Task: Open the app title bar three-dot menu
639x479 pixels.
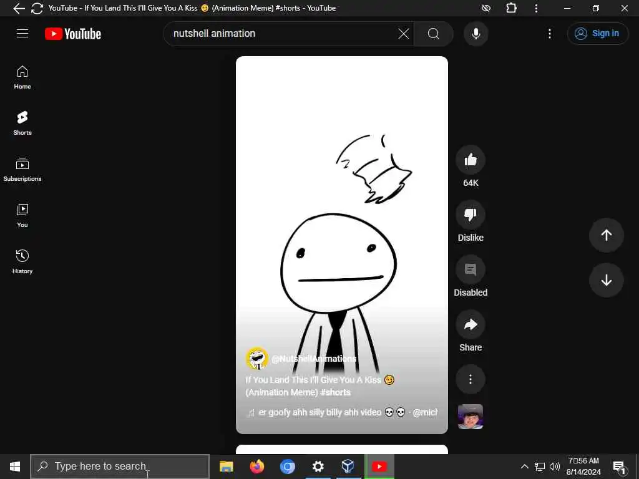Action: (x=536, y=8)
